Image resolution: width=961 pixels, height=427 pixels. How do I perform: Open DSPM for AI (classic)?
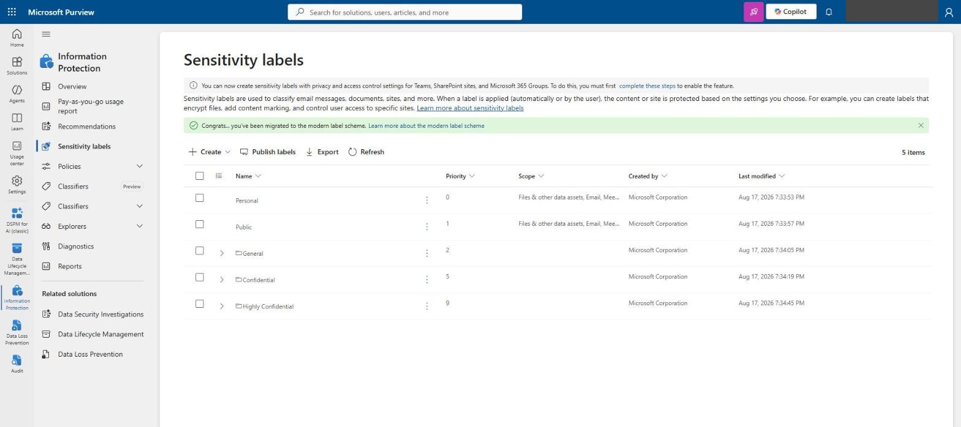click(17, 220)
